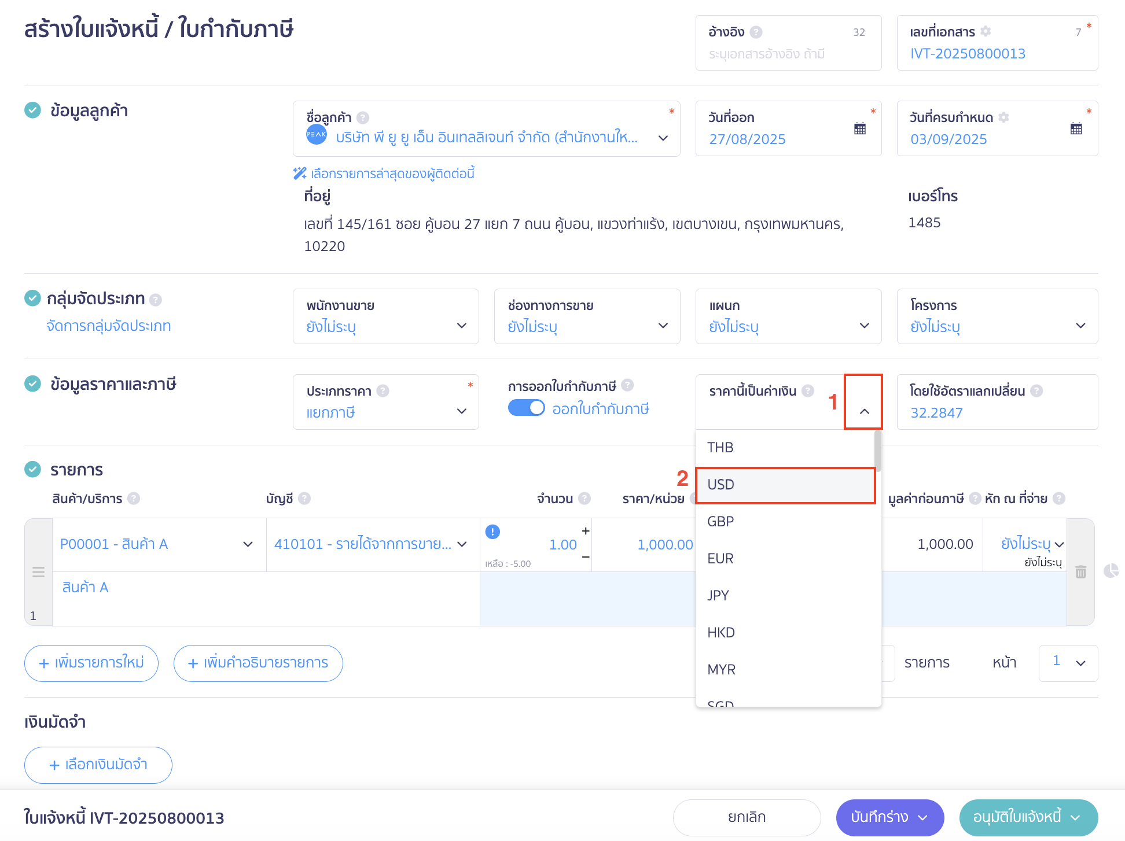The width and height of the screenshot is (1125, 841).
Task: Click the blue exclamation warning icon
Action: (x=492, y=532)
